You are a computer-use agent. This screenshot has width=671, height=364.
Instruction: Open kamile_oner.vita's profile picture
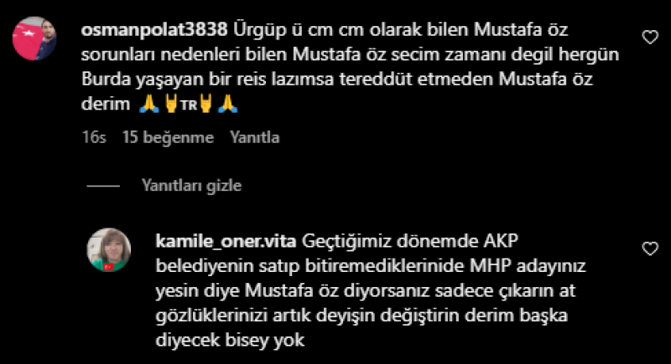click(109, 250)
